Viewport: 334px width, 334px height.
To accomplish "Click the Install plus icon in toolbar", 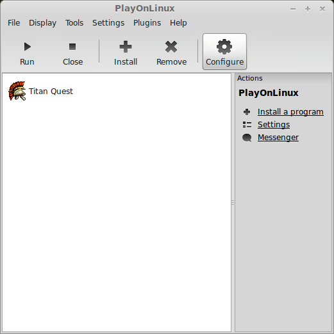I will tap(126, 47).
